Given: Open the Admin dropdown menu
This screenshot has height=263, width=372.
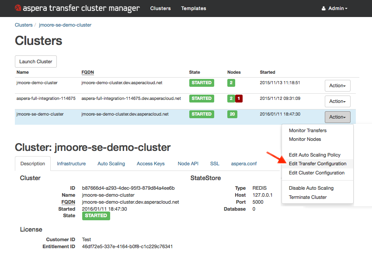Looking at the screenshot, I should pos(334,9).
